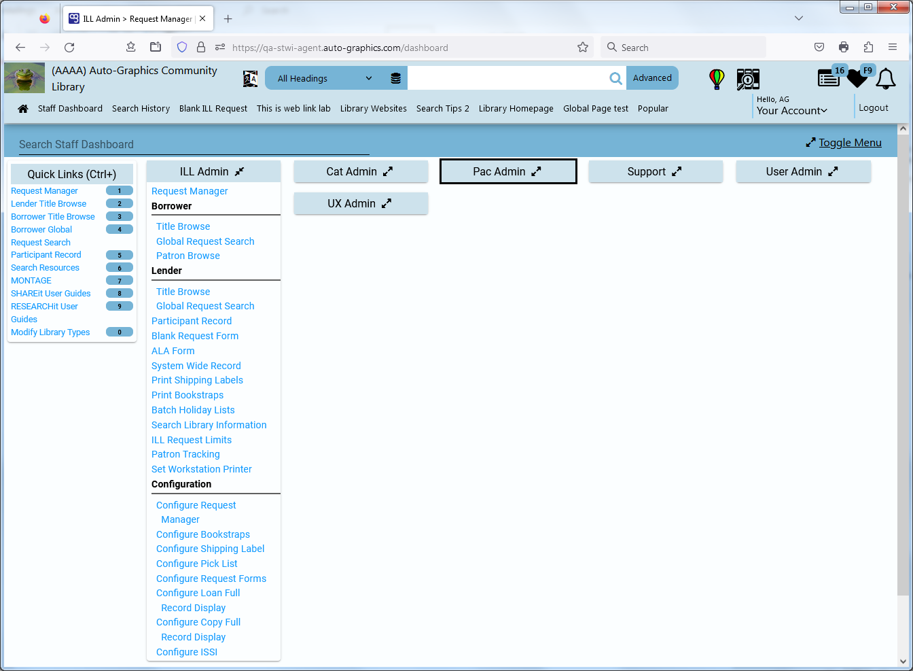Open Request Manager quick link
The height and width of the screenshot is (671, 913).
click(44, 191)
